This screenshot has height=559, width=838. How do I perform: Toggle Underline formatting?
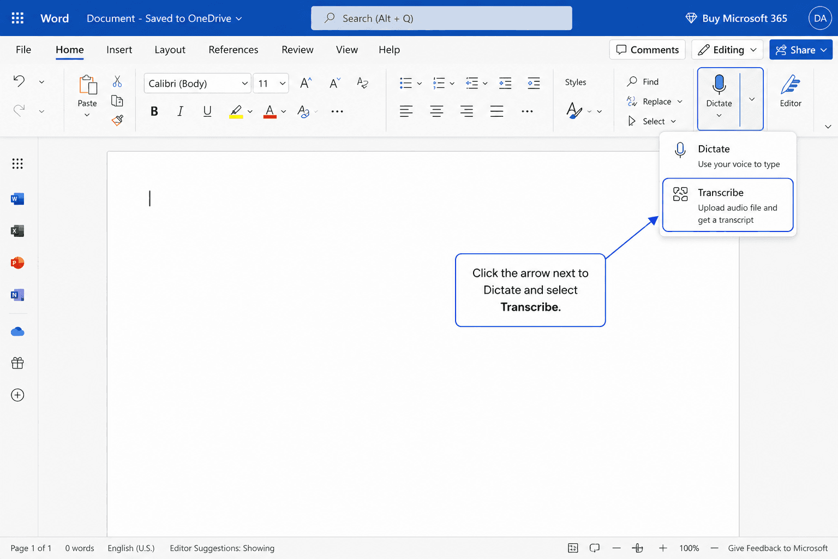point(207,111)
